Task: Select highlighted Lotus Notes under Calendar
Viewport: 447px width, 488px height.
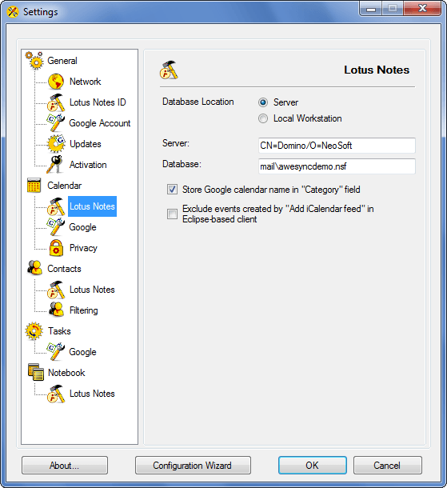Action: (x=92, y=206)
